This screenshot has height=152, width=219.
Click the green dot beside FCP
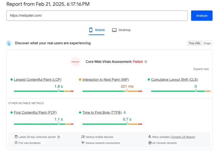(12, 112)
